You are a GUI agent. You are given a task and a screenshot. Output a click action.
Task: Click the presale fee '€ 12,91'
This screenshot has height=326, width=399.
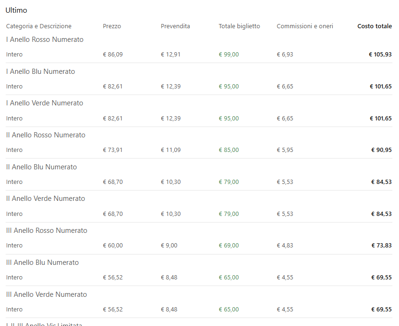pos(171,55)
